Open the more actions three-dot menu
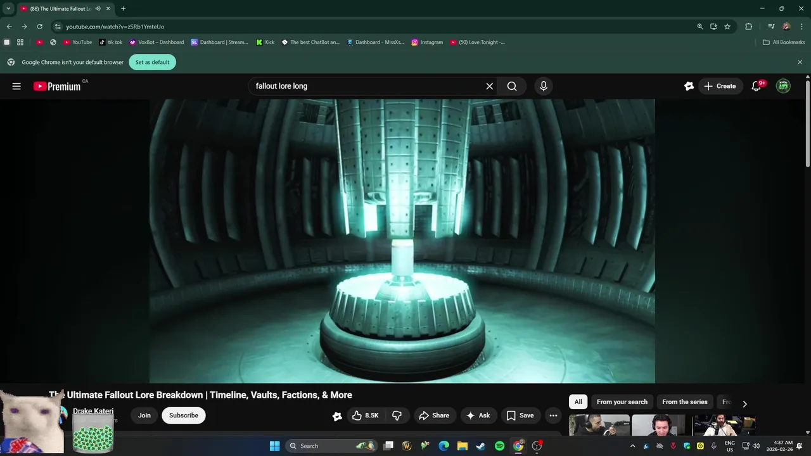 [x=553, y=415]
